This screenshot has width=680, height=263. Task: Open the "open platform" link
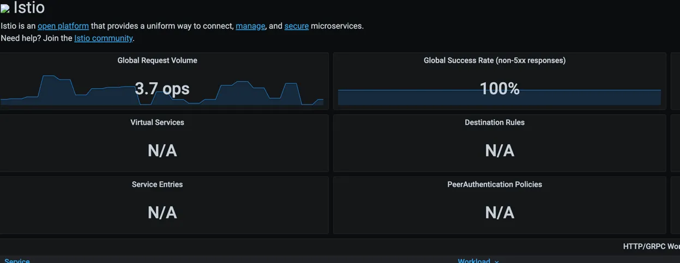(x=63, y=26)
